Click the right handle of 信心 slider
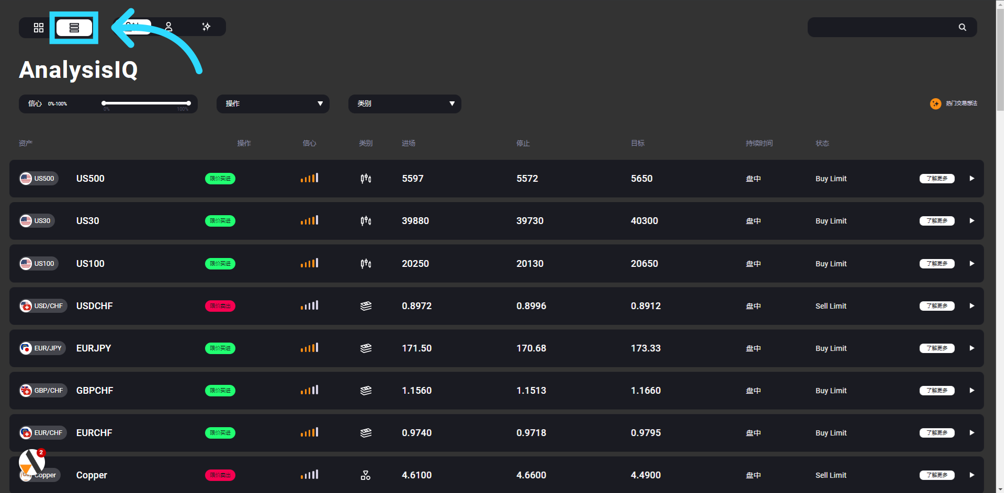This screenshot has height=493, width=1004. pos(188,103)
